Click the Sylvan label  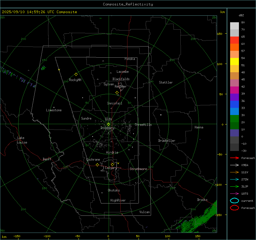[109, 84]
